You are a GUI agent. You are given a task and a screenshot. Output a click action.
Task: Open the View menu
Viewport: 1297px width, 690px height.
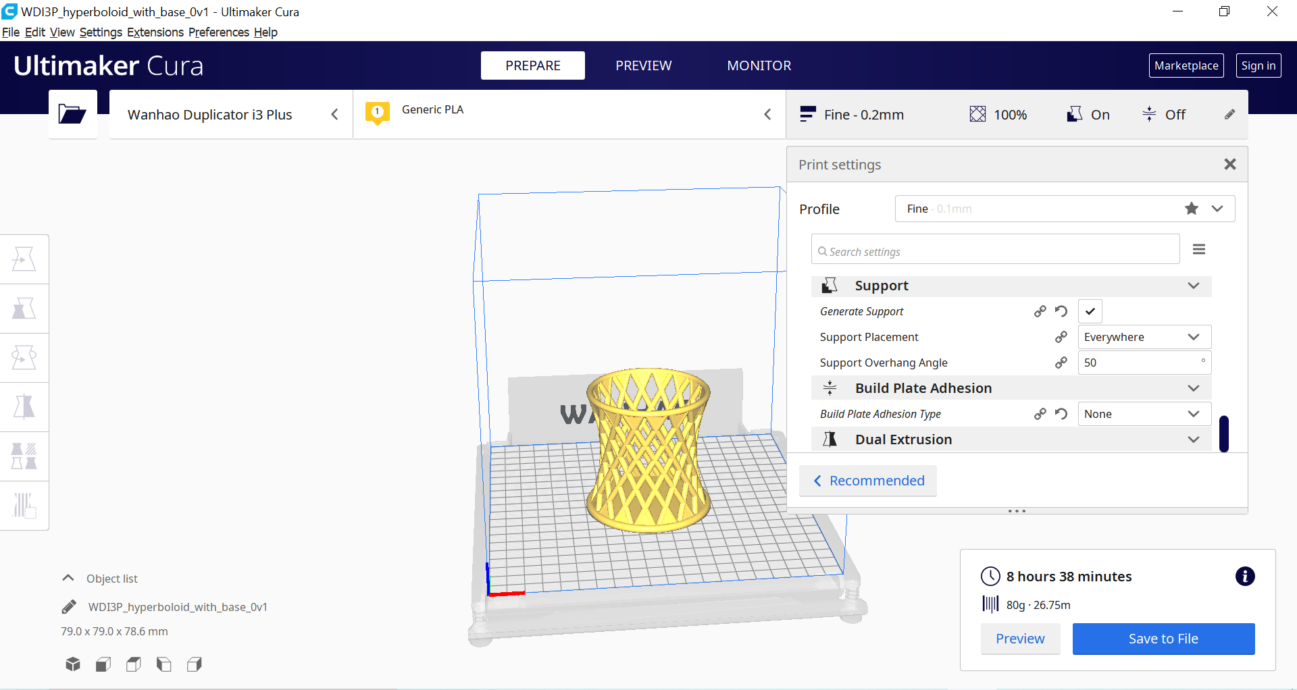point(62,32)
